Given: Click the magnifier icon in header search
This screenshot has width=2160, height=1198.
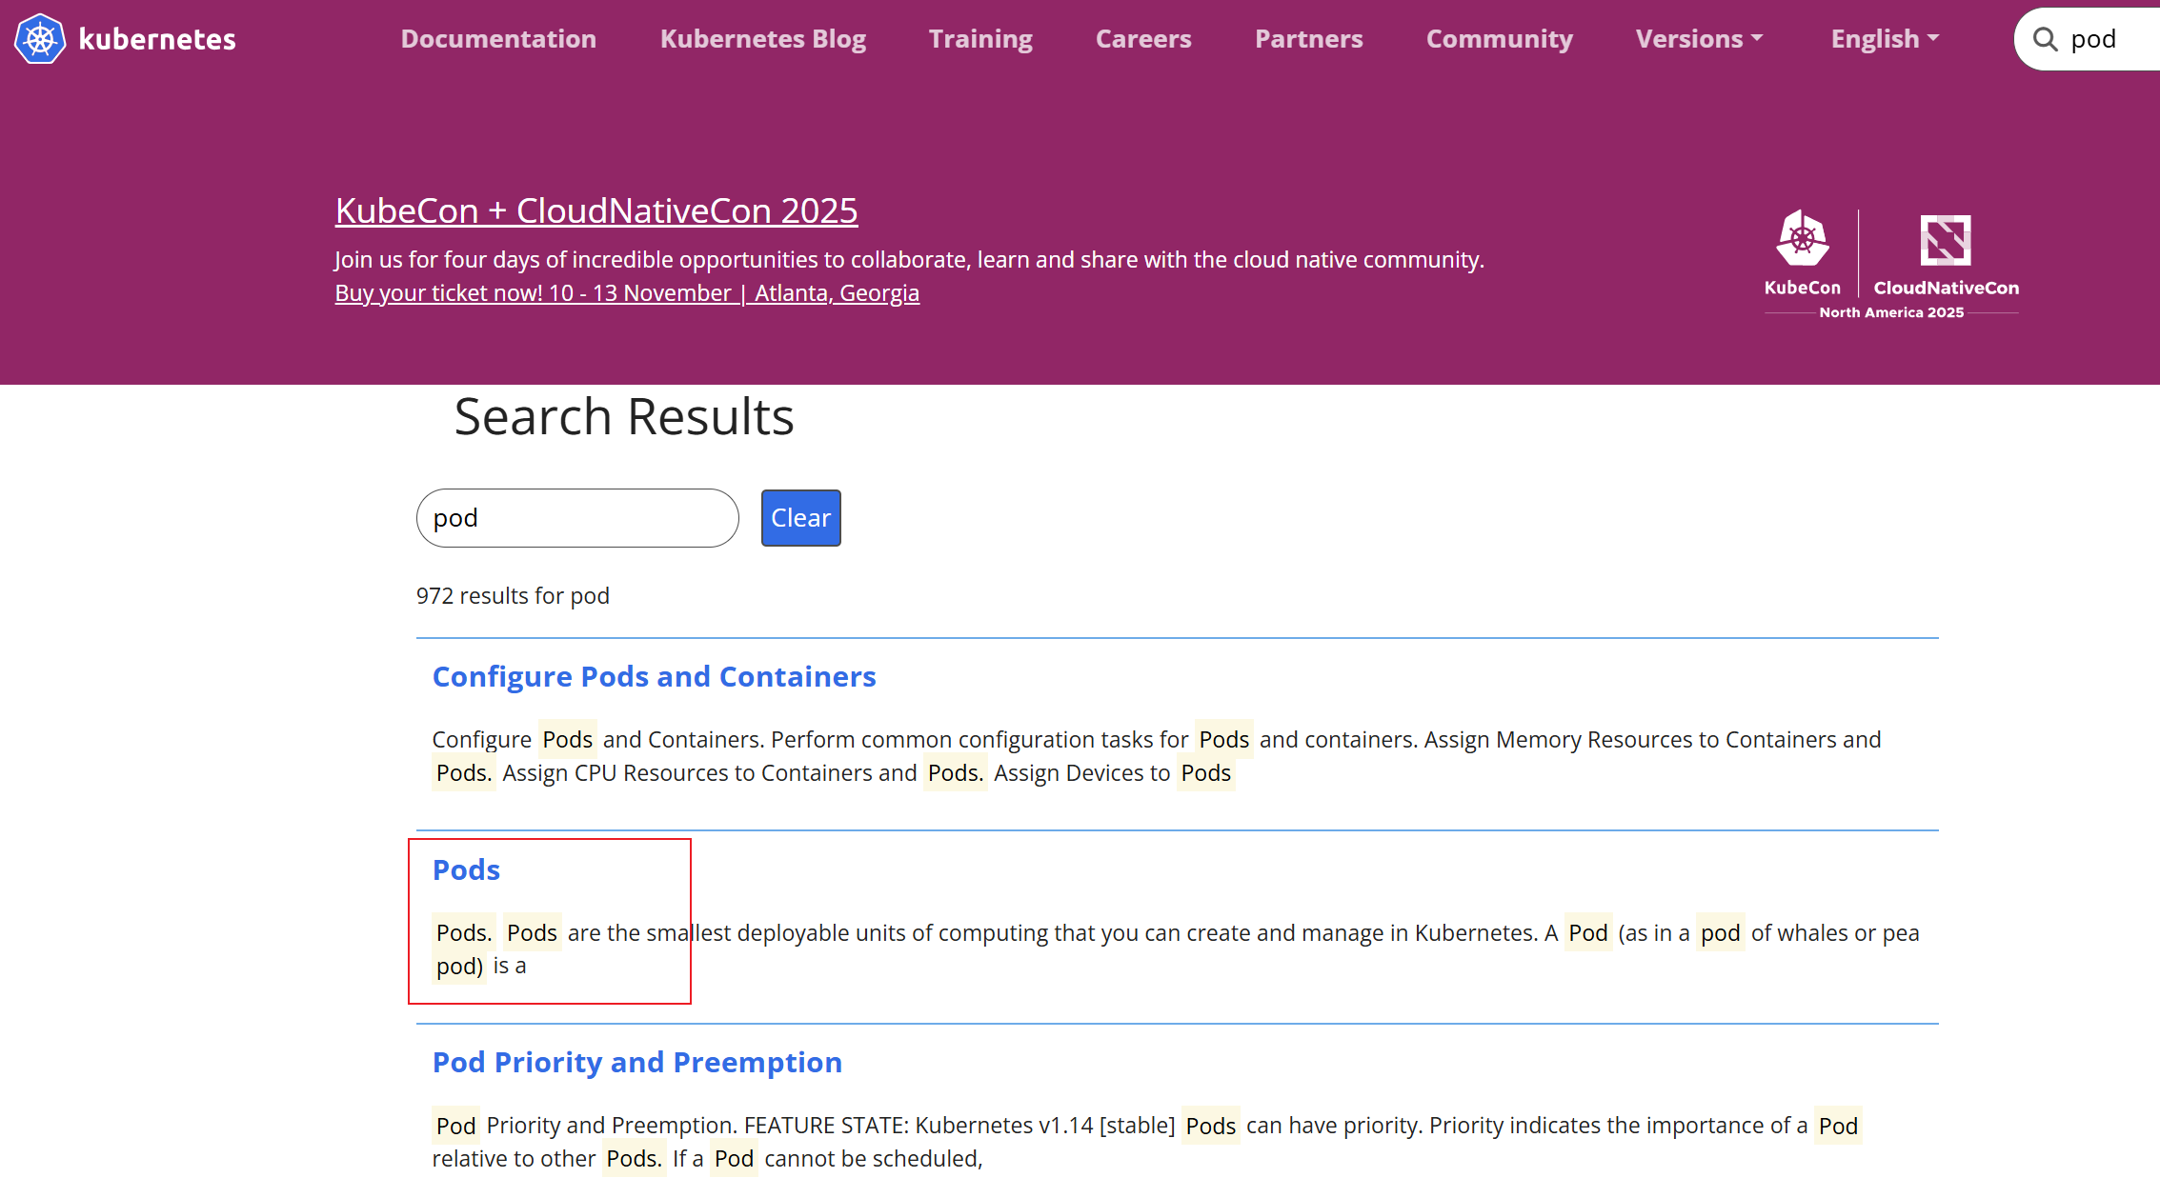Looking at the screenshot, I should tap(2045, 39).
